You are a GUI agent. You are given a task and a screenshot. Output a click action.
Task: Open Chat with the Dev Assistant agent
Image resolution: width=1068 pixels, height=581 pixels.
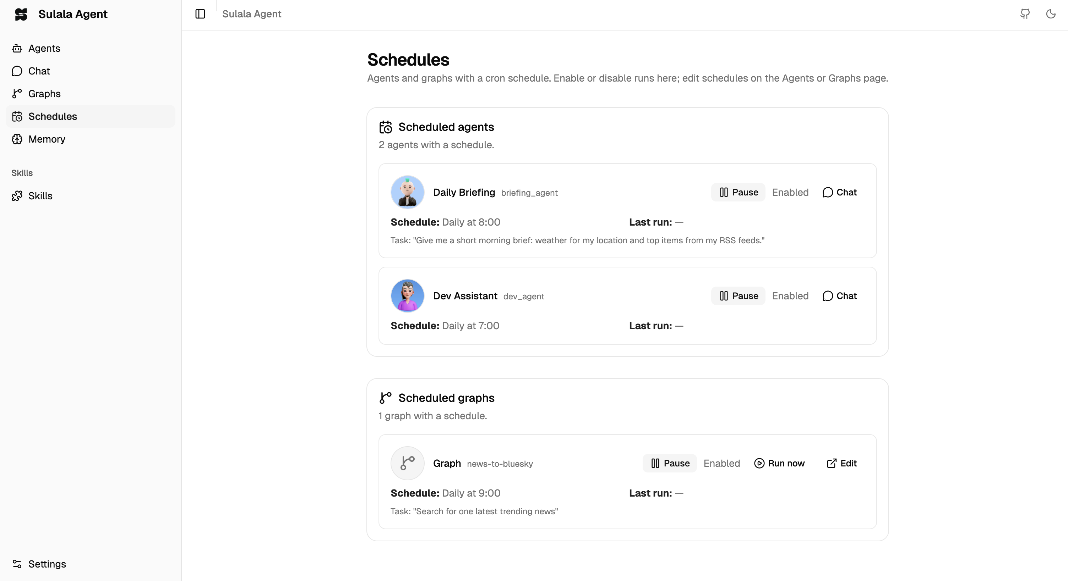tap(840, 296)
